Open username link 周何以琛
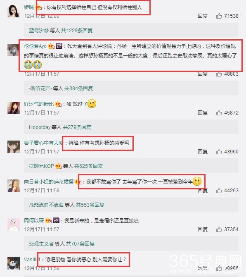This screenshot has height=277, width=246. point(34,220)
